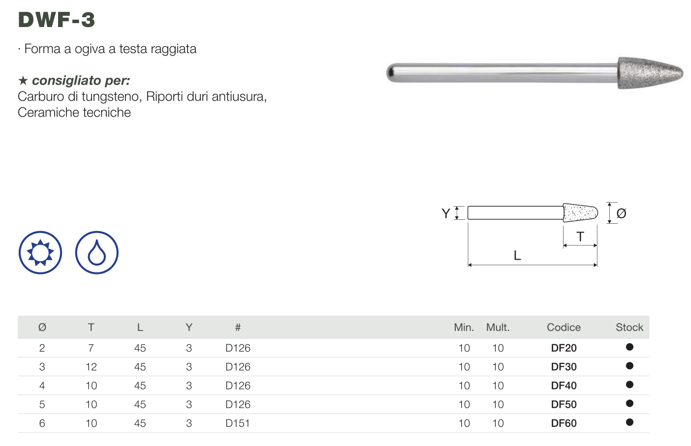This screenshot has width=691, height=446.
Task: Click the stock dot in the DF30 row
Action: [629, 366]
